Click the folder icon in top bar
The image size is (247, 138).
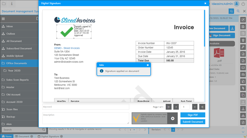[x=4, y=4]
